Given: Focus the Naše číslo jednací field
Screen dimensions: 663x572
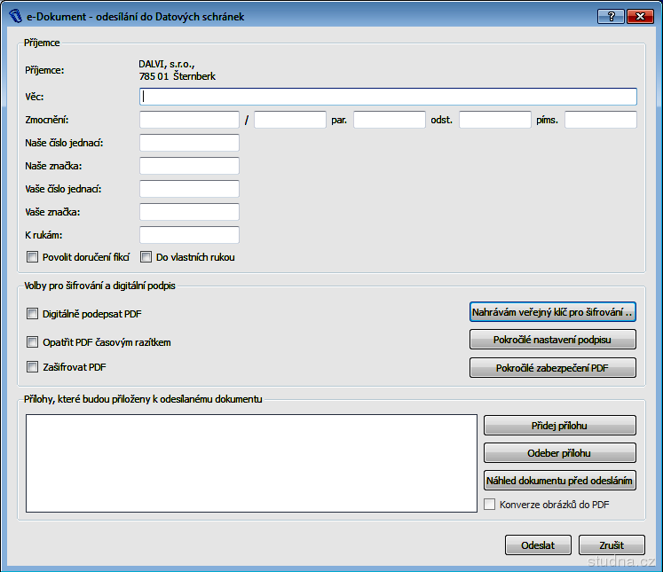Looking at the screenshot, I should coord(190,143).
